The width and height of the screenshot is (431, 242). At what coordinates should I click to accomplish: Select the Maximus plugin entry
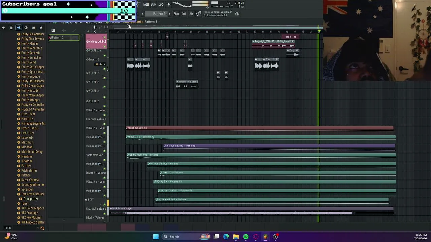tap(27, 142)
